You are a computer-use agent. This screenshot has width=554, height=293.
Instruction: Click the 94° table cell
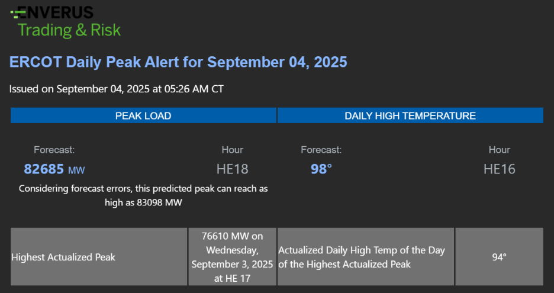coord(499,257)
